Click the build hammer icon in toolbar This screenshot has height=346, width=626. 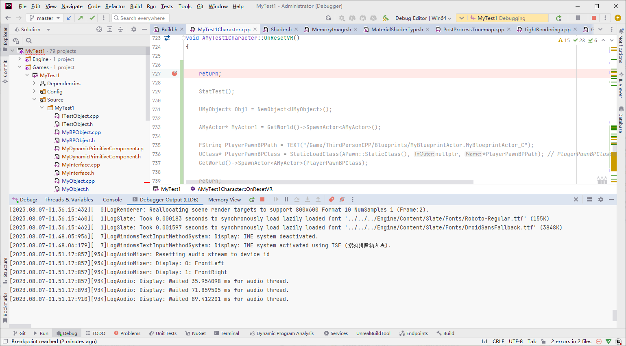(x=386, y=18)
